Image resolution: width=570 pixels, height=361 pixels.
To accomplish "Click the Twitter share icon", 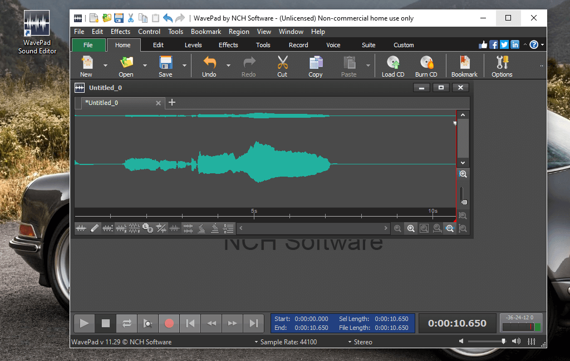I will point(504,44).
